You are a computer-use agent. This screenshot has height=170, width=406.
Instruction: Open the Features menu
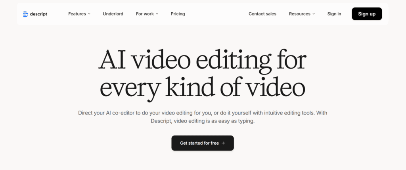[x=77, y=14]
